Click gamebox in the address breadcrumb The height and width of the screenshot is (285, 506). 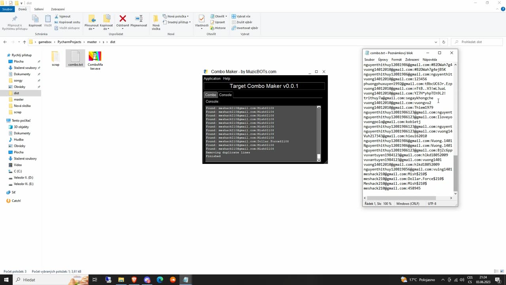click(x=45, y=42)
